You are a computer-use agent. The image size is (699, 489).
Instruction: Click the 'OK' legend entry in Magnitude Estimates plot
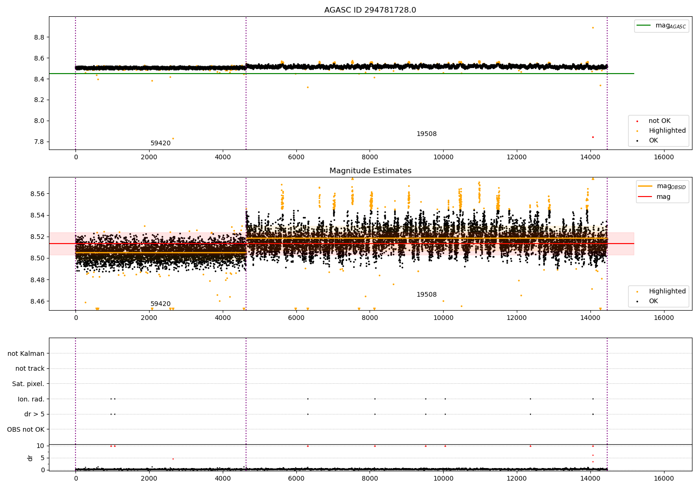tap(653, 301)
